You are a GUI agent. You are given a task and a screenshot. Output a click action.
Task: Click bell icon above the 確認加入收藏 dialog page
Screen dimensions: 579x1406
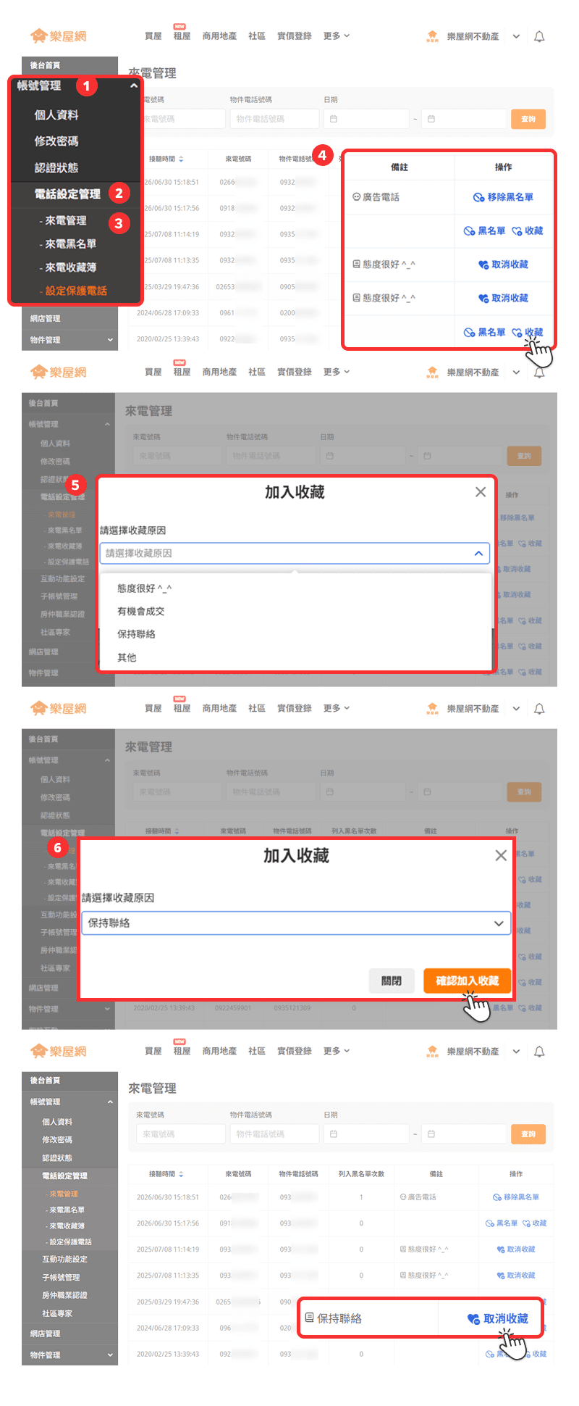pos(539,708)
